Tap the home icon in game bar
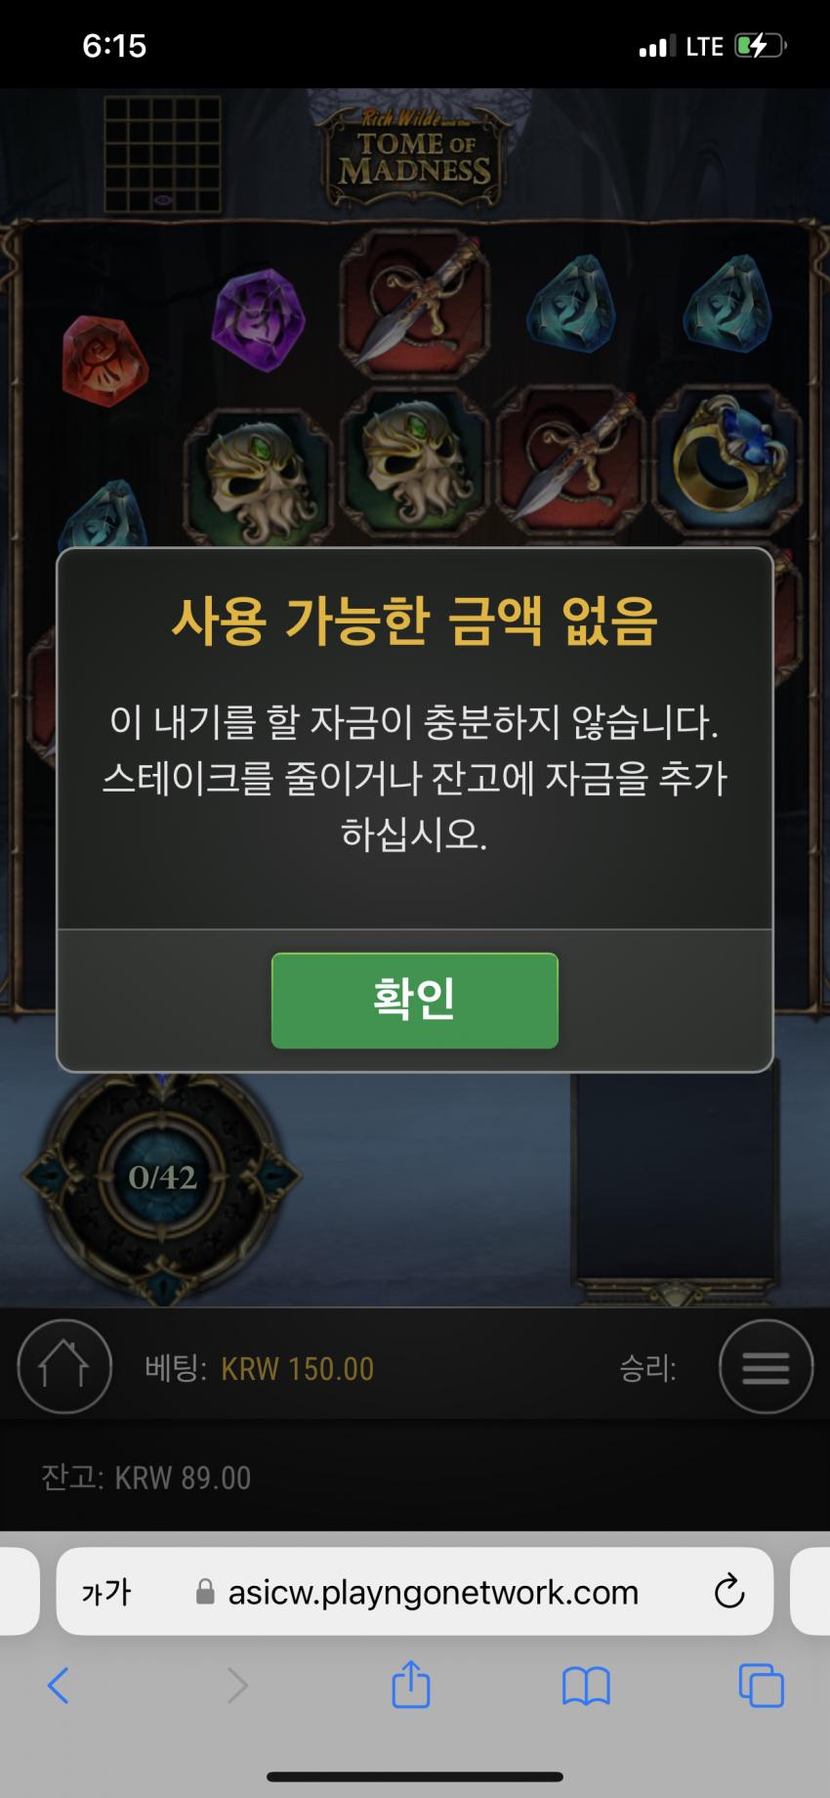Screen dimensions: 830x1798 click(64, 1366)
